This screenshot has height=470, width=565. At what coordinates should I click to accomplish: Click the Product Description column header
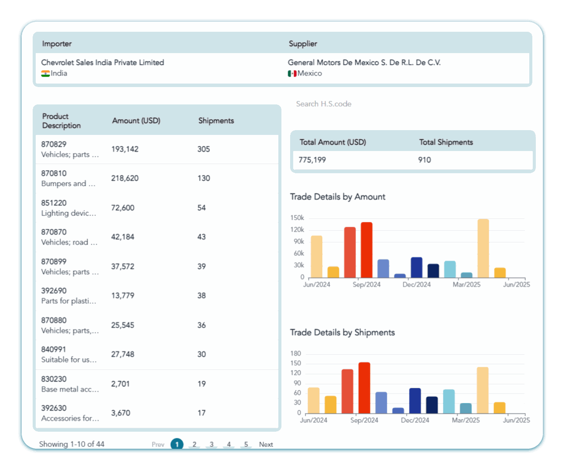61,121
